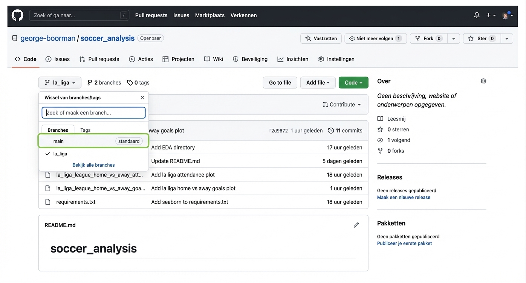526x283 pixels.
Task: Expand the green Code dropdown
Action: tap(353, 83)
